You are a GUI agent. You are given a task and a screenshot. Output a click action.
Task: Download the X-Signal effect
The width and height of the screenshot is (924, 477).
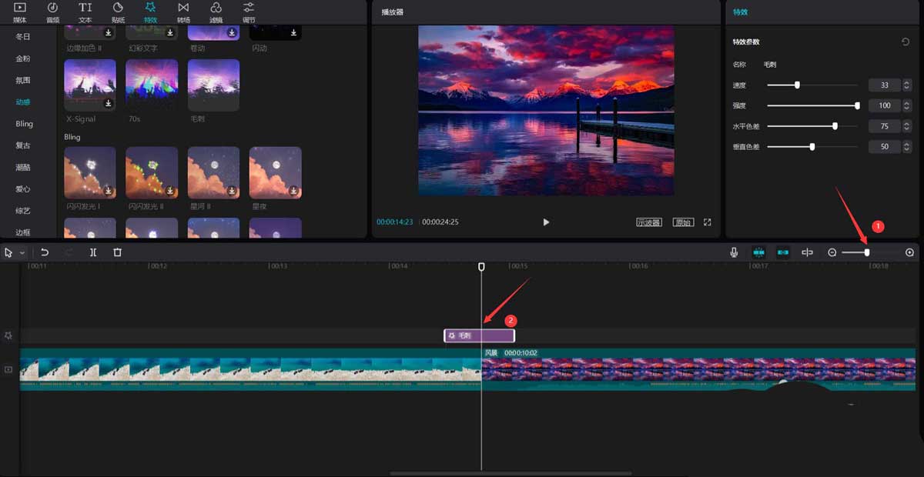coord(109,103)
